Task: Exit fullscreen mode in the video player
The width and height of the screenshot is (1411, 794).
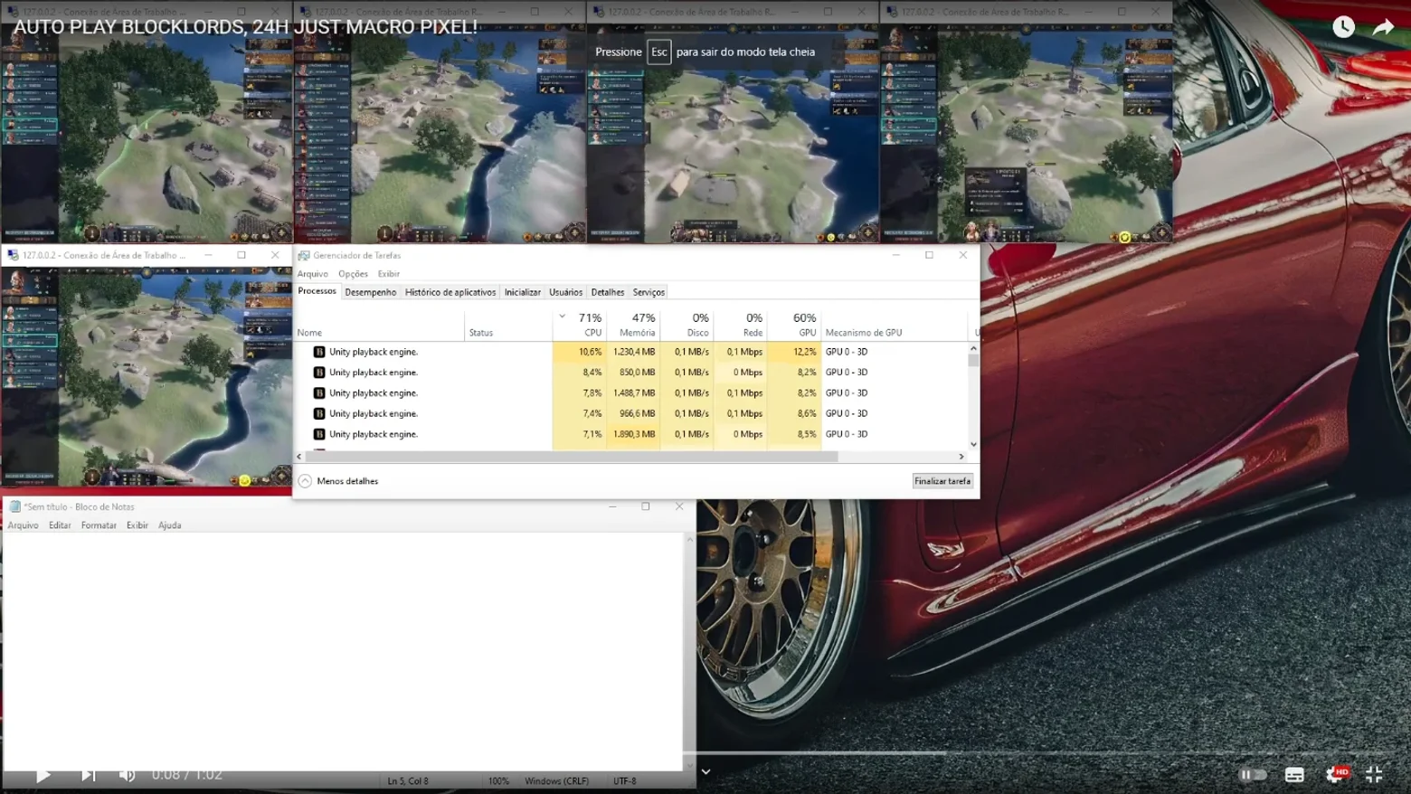Action: 1374,774
